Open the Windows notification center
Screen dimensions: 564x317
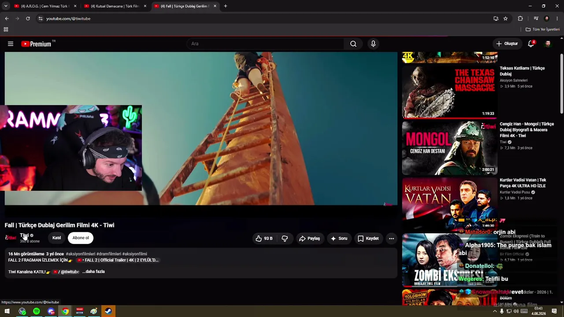[554, 311]
